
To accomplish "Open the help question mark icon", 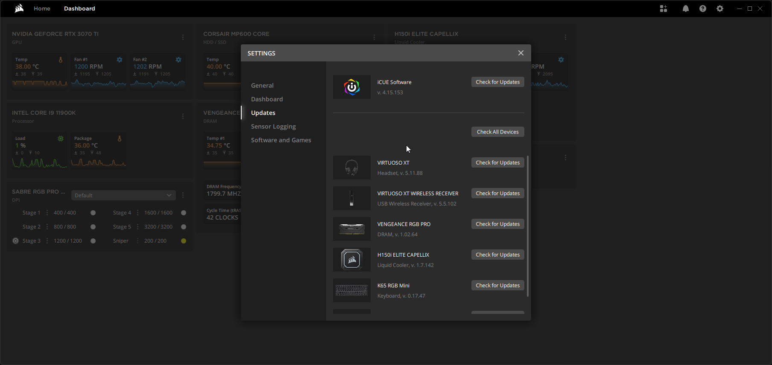I will point(703,9).
